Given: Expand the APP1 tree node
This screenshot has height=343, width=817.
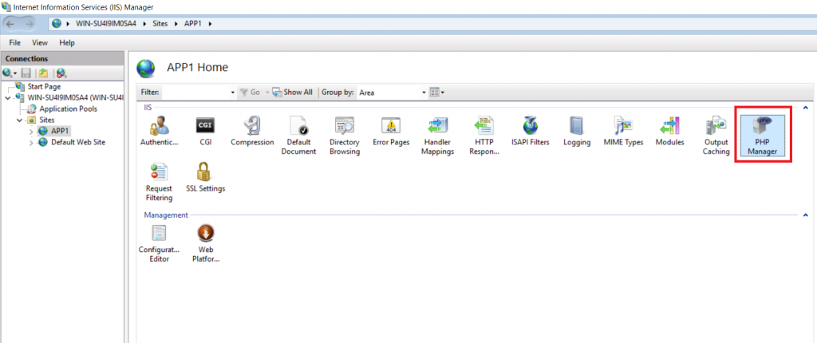Looking at the screenshot, I should (x=31, y=132).
